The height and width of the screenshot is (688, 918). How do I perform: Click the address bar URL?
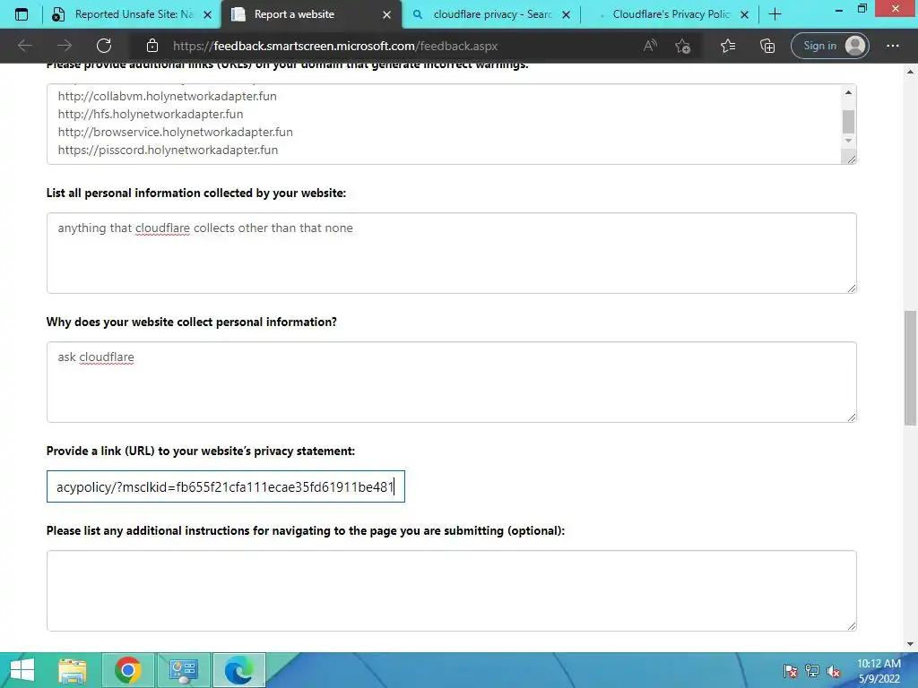click(335, 46)
